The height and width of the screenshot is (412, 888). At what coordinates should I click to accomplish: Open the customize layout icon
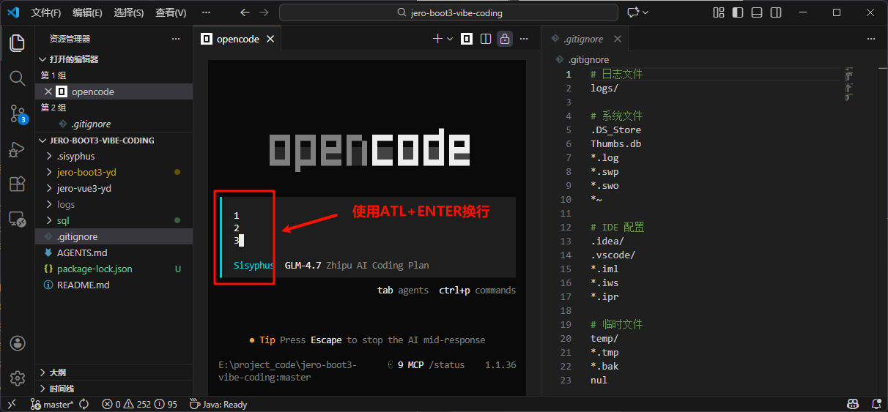[719, 12]
